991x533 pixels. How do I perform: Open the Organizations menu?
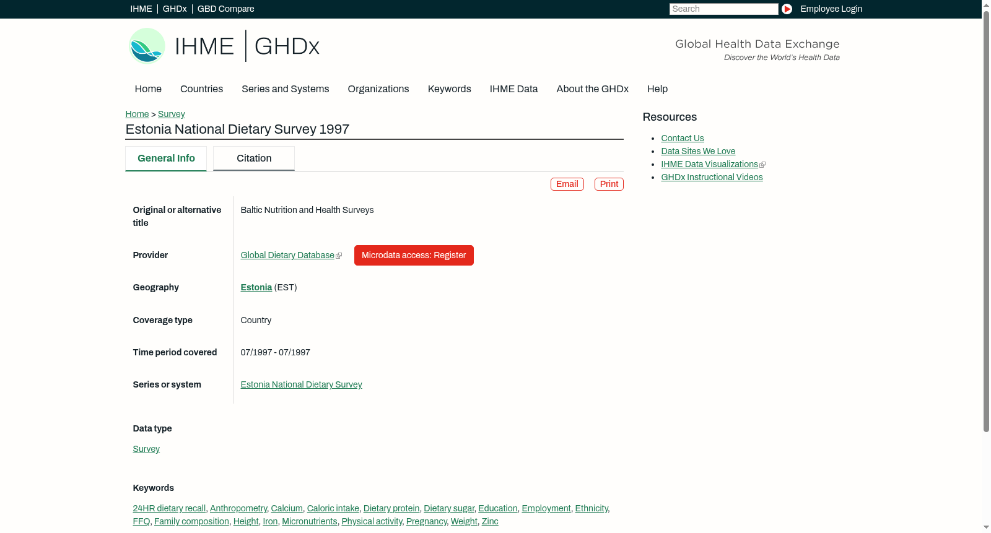(x=378, y=89)
